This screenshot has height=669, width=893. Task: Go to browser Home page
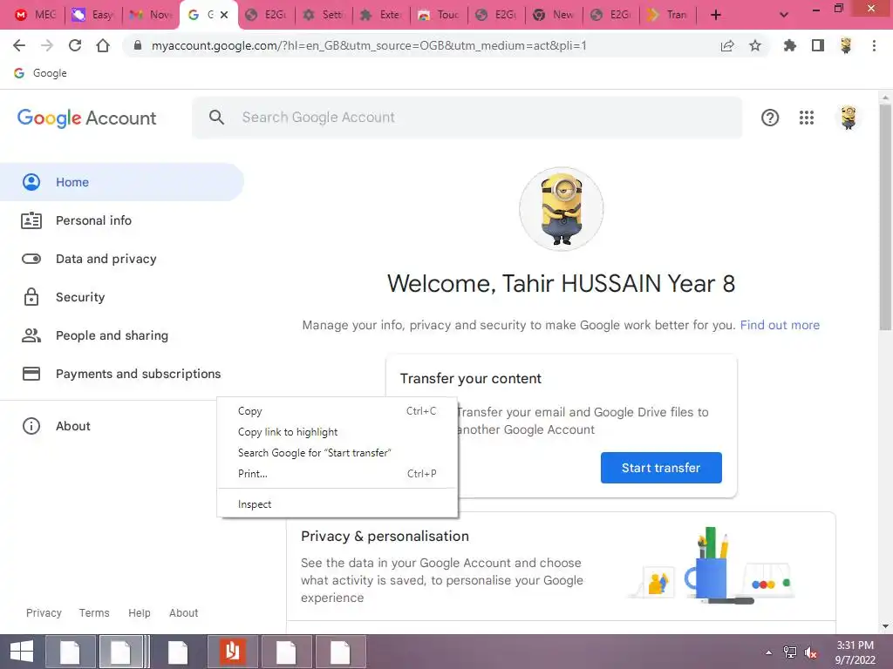(x=103, y=45)
